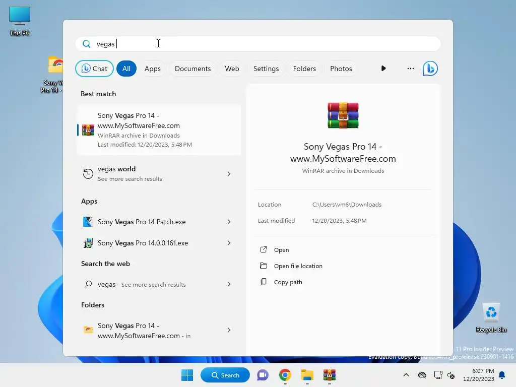
Task: Expand chevron for the Sony Vegas folder result
Action: tap(229, 330)
